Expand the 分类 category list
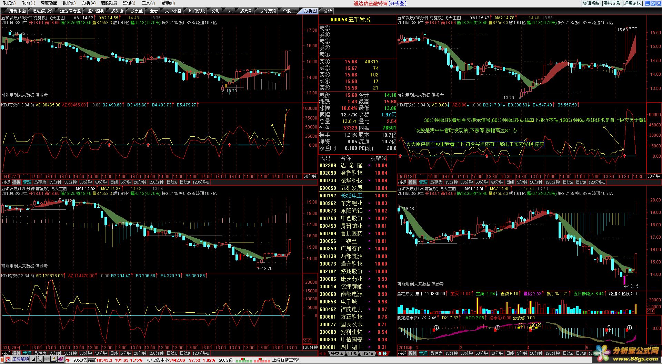The width and height of the screenshot is (662, 364). click(337, 353)
